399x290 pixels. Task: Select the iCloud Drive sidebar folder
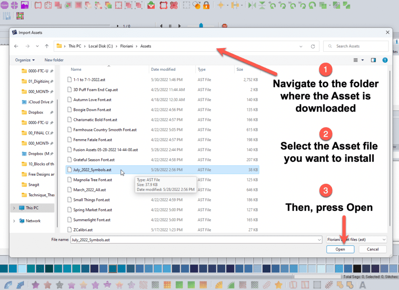point(37,102)
